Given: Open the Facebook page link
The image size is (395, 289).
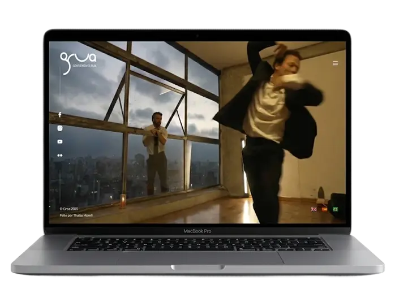Looking at the screenshot, I should pos(60,115).
